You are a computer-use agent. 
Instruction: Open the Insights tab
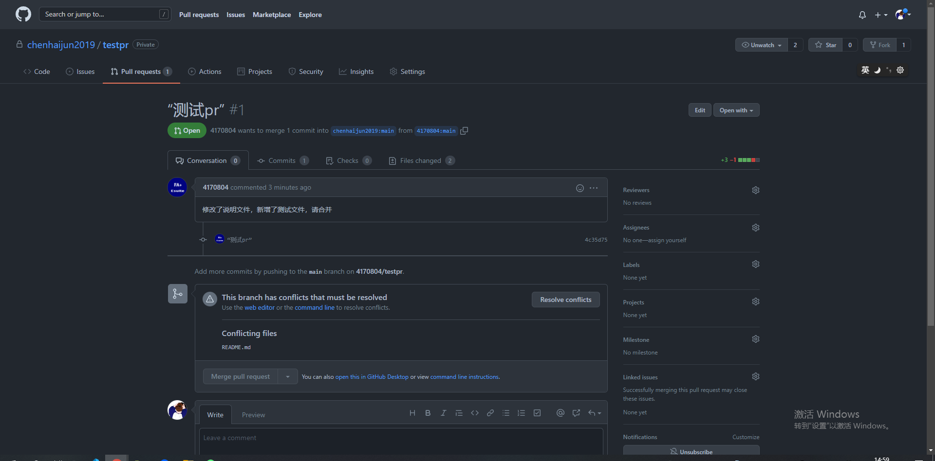(356, 71)
